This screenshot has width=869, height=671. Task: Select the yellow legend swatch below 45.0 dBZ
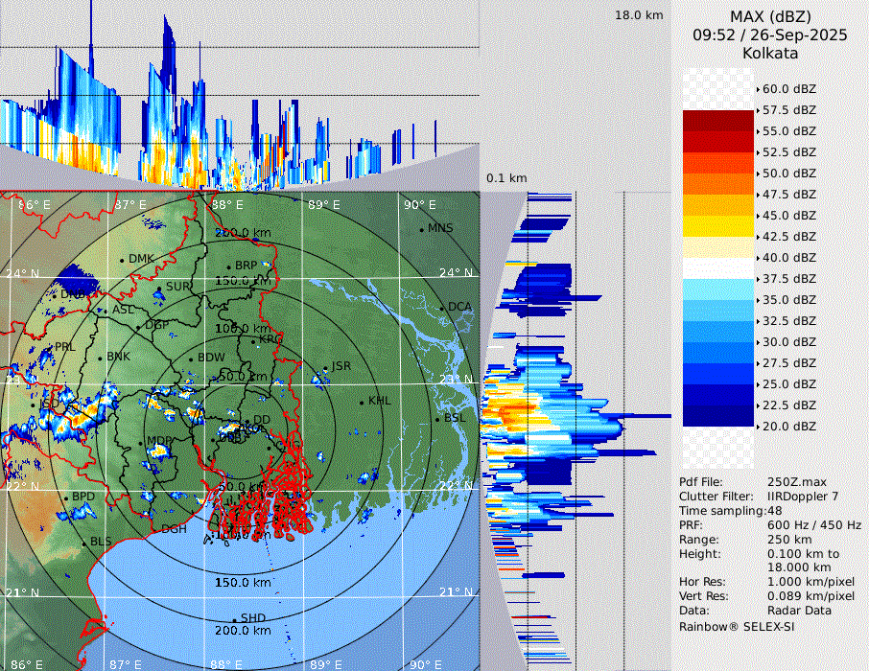tap(717, 226)
